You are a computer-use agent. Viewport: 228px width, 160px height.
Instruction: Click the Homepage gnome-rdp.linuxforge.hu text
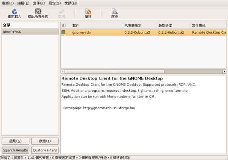click(x=99, y=108)
